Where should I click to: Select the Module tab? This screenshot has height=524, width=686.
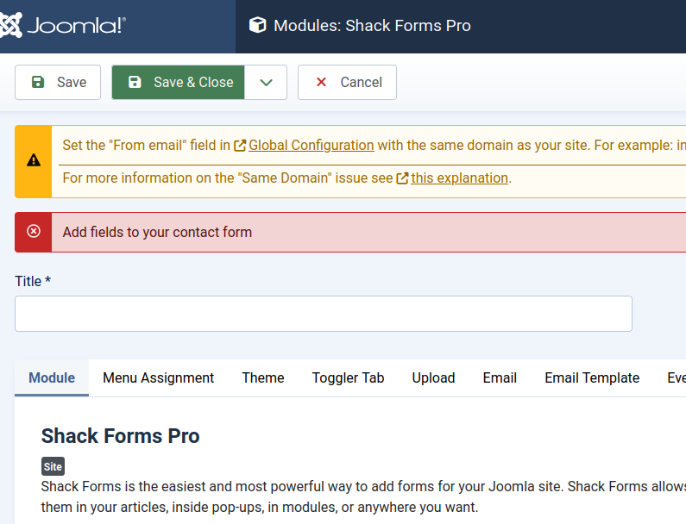[52, 377]
